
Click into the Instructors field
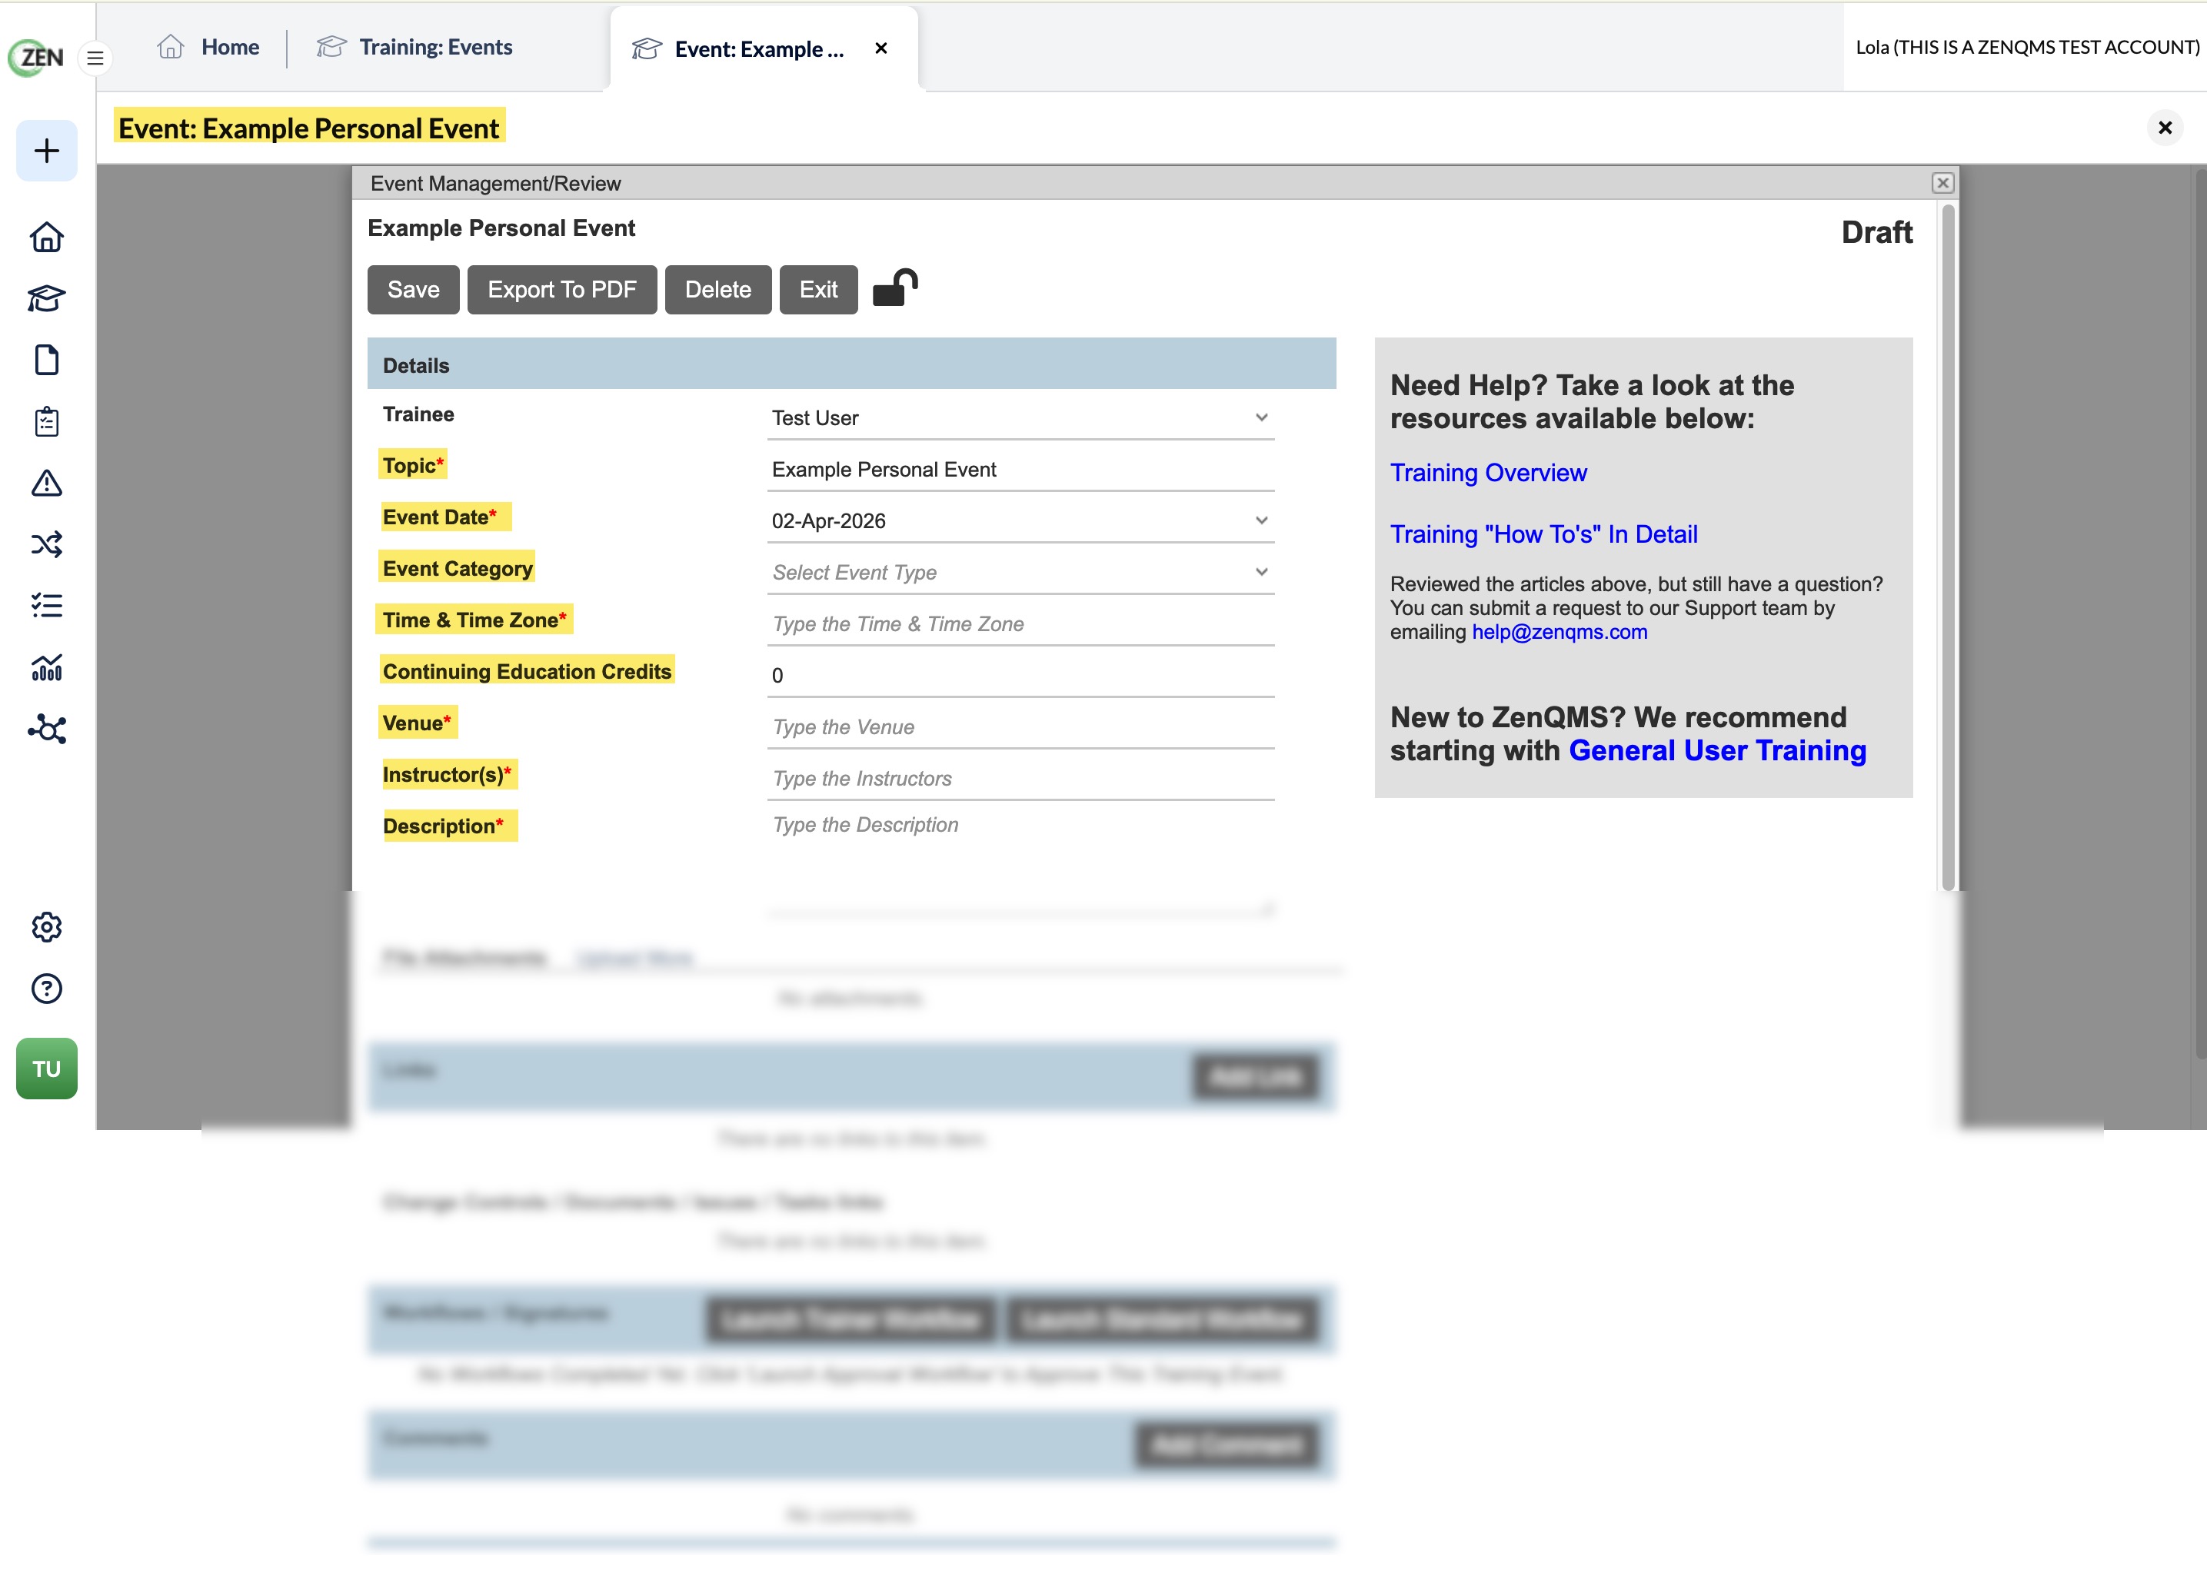coord(1020,779)
